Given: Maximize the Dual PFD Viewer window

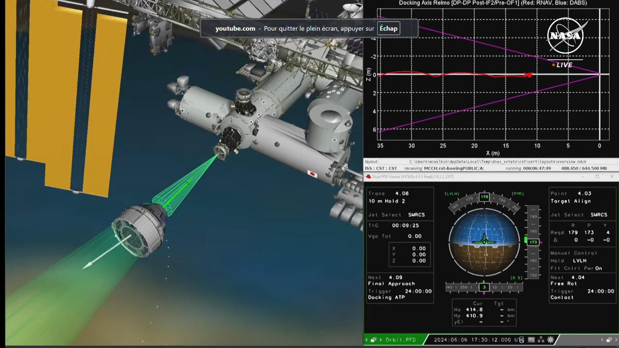Looking at the screenshot, I should (x=597, y=177).
